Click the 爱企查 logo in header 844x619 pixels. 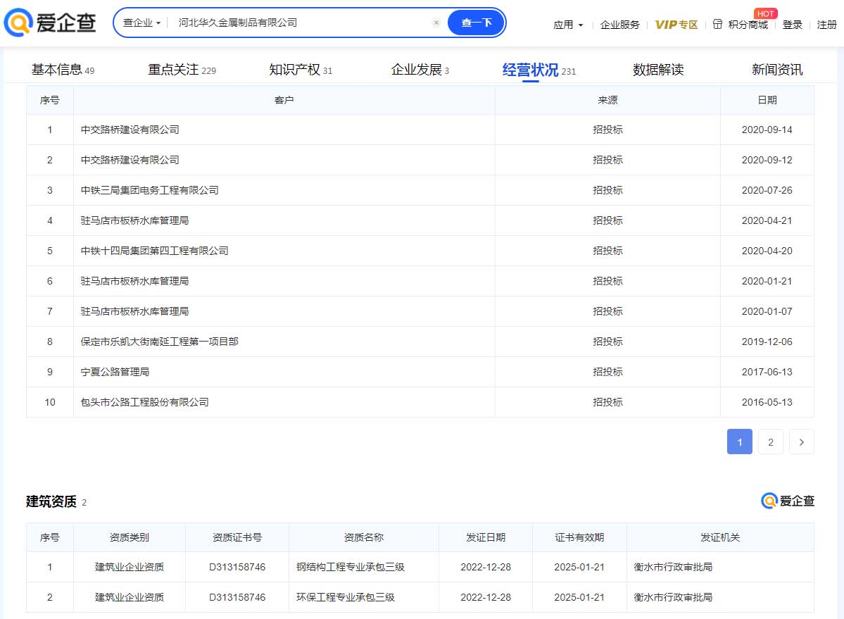[x=49, y=23]
